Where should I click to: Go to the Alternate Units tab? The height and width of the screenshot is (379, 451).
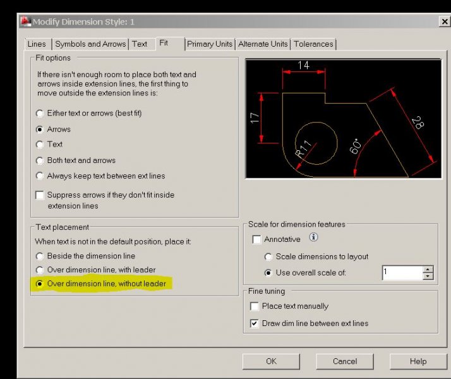(x=263, y=44)
